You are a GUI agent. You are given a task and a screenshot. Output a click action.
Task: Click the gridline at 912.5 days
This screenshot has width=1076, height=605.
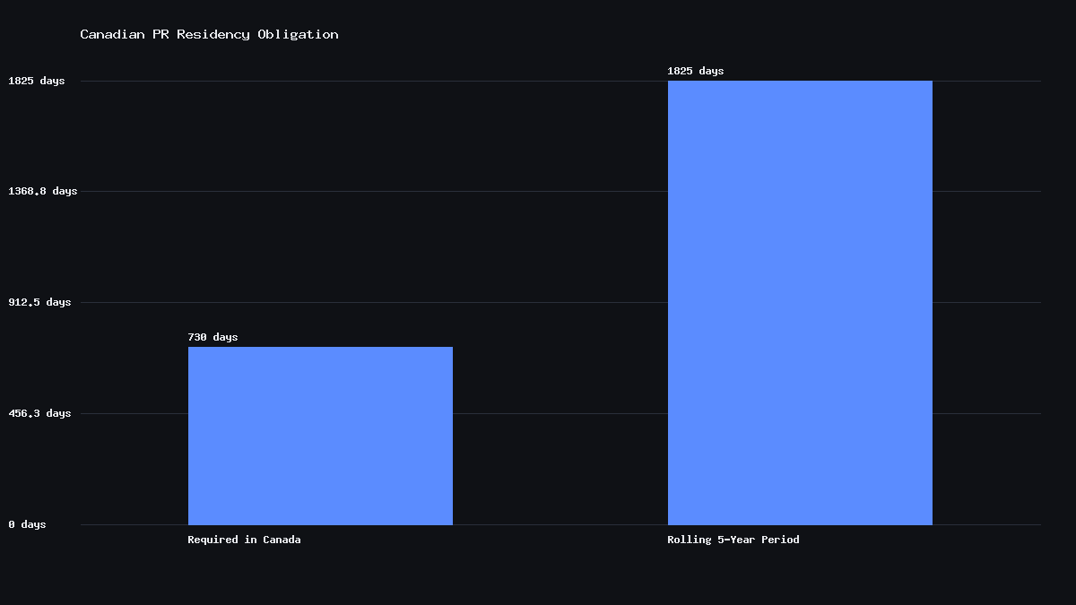pos(560,302)
